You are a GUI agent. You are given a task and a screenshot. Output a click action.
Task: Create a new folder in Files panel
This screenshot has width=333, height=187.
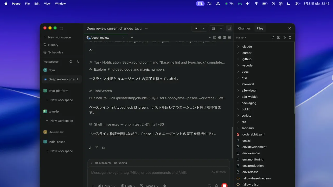[279, 38]
